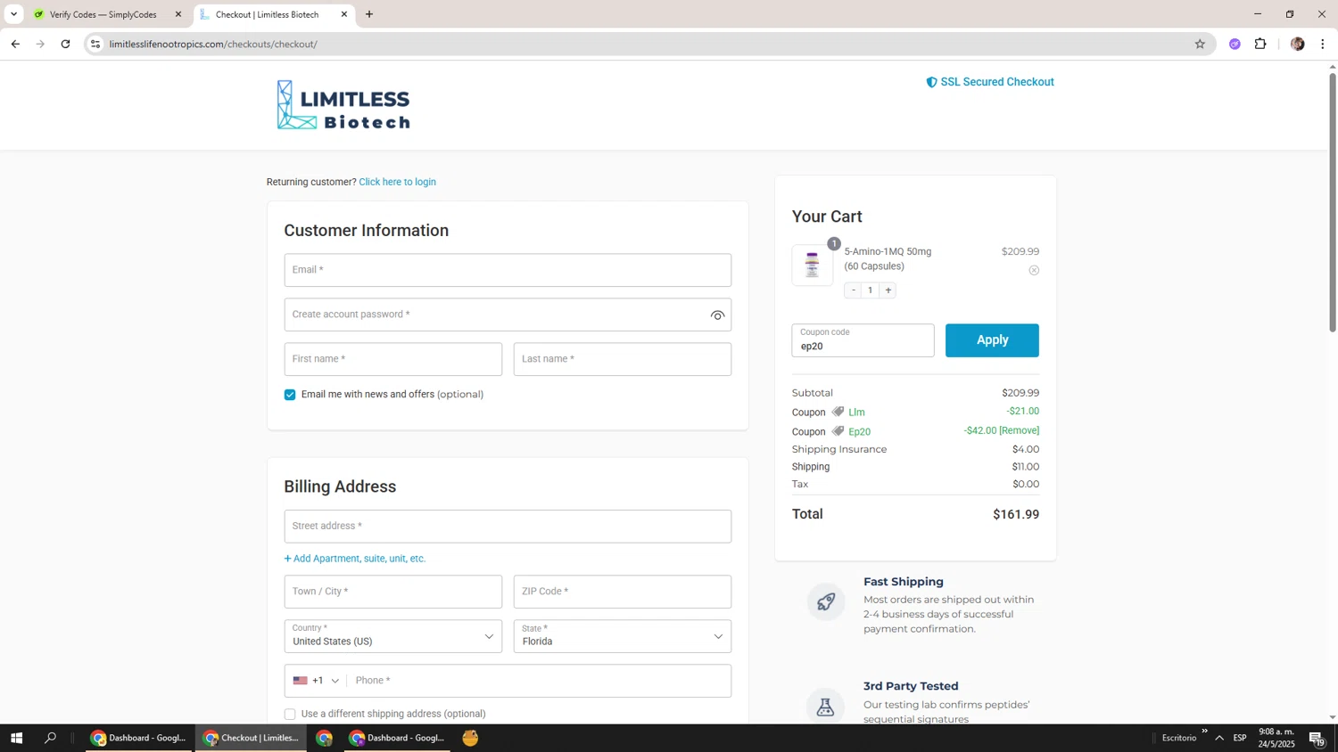The height and width of the screenshot is (752, 1338).
Task: Toggle password visibility eye icon
Action: (x=717, y=315)
